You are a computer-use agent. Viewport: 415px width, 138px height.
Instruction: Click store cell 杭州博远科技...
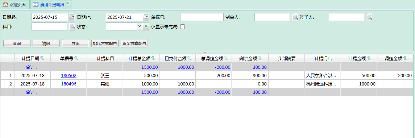(323, 84)
